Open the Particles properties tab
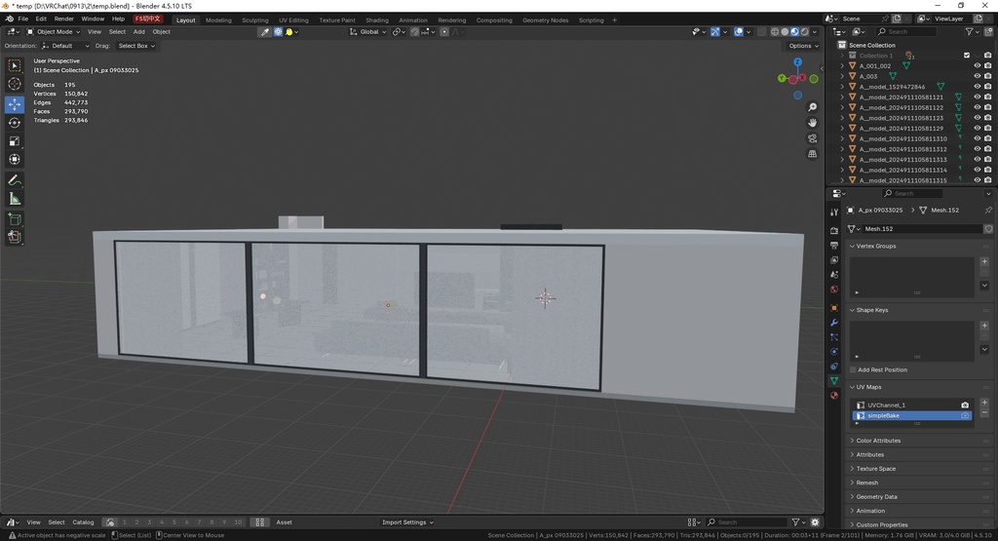Image resolution: width=998 pixels, height=541 pixels. point(834,336)
